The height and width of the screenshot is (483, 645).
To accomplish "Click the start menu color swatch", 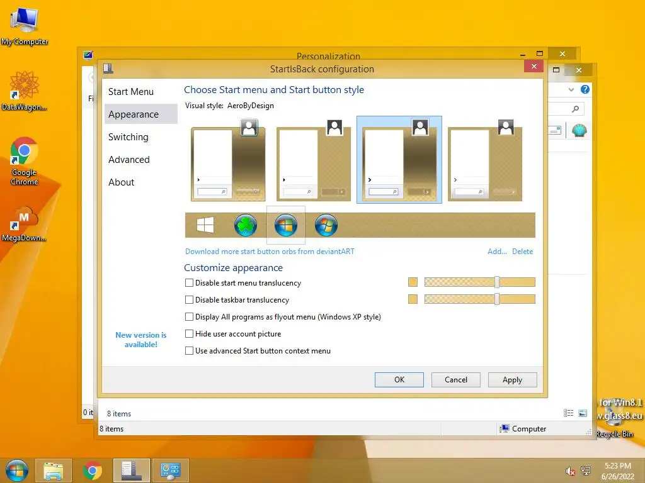I will [x=413, y=282].
